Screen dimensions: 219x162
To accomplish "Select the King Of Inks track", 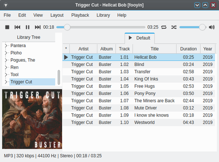I will tap(139, 79).
